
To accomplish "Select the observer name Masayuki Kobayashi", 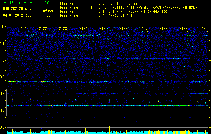I will coord(120,4).
